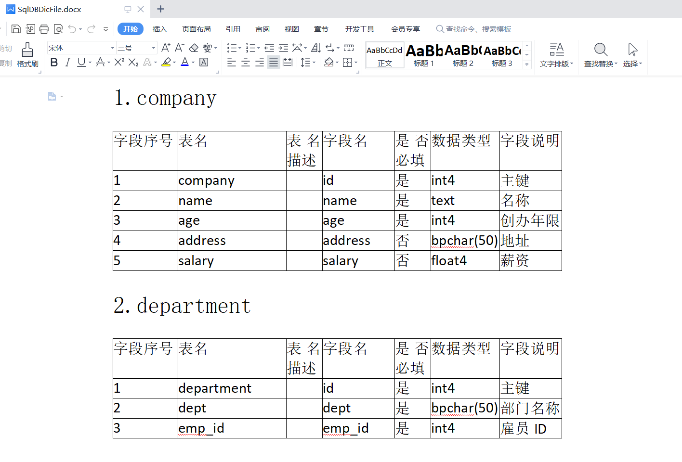Insert a numbered list
682x462 pixels.
click(250, 48)
